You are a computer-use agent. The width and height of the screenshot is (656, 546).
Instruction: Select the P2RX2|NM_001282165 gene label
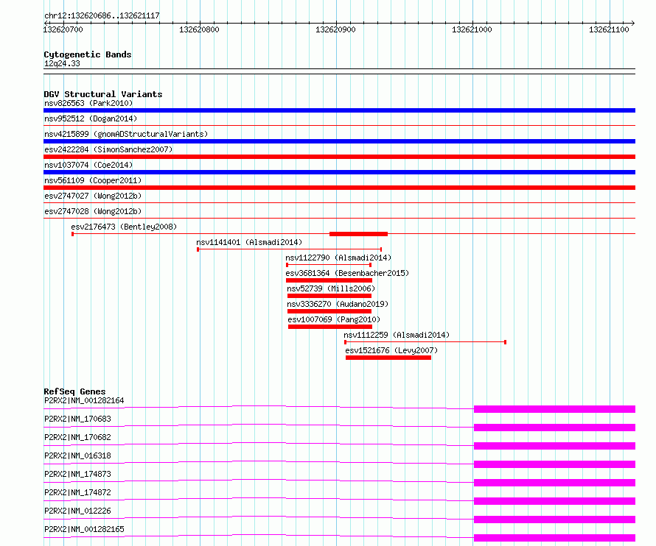click(84, 529)
